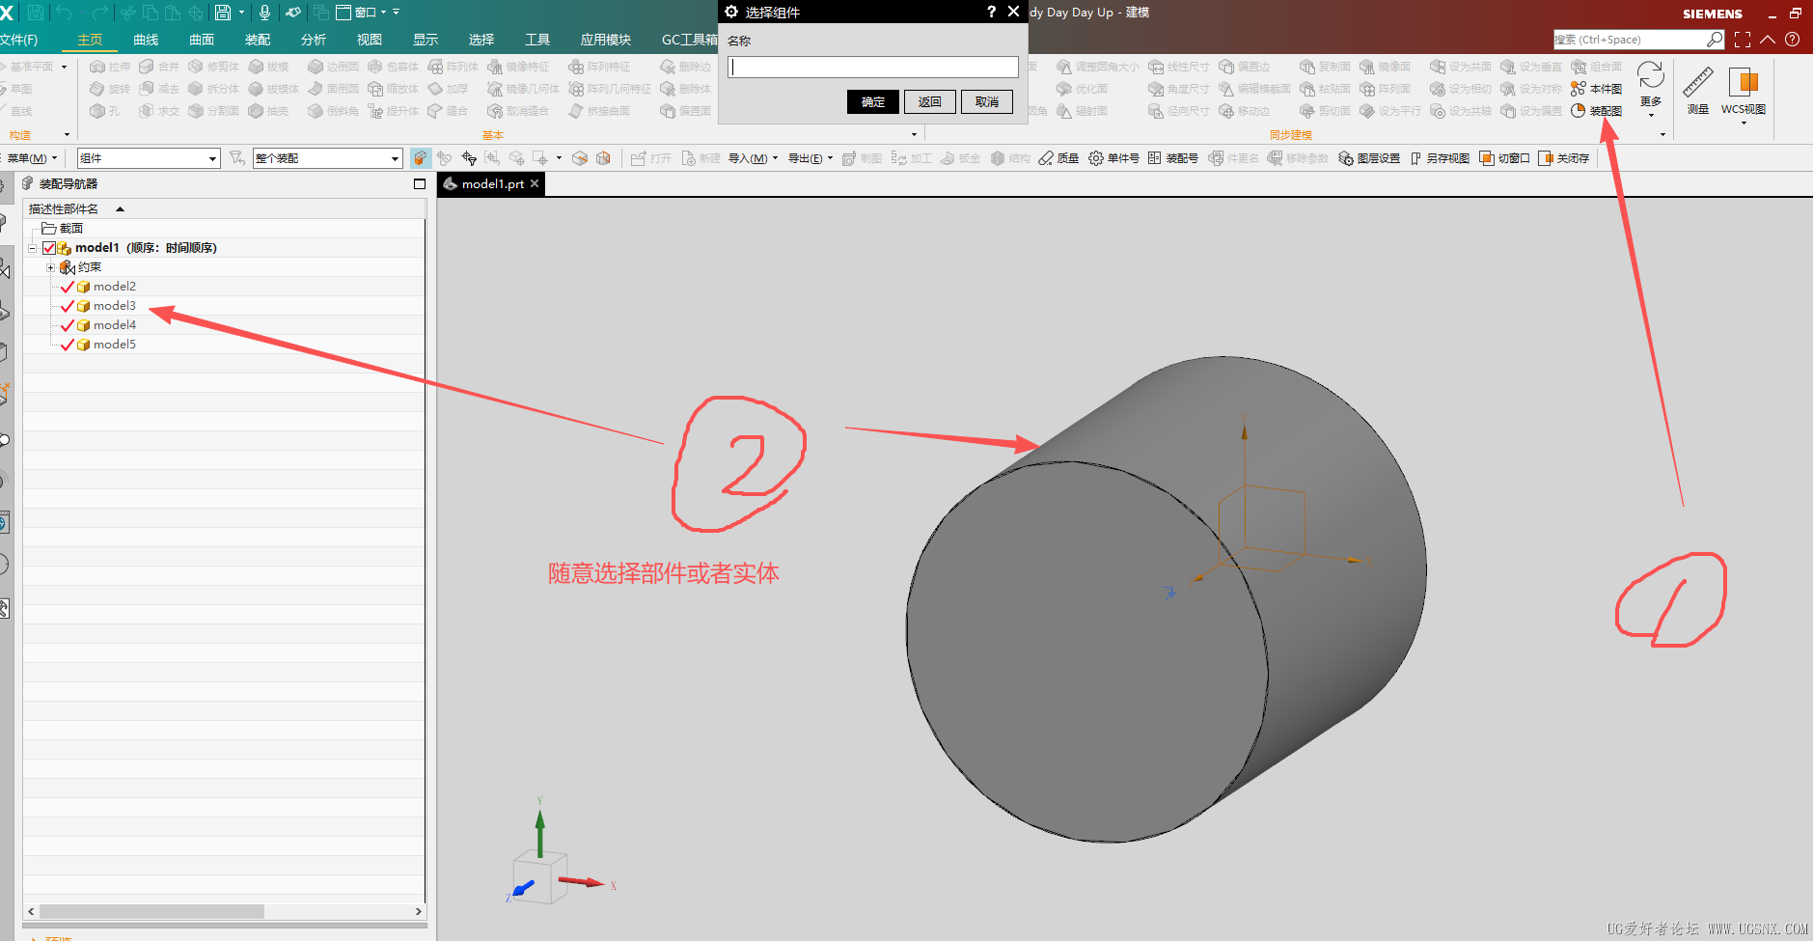The height and width of the screenshot is (941, 1813).
Task: Click the 名称 text input field
Action: point(873,68)
